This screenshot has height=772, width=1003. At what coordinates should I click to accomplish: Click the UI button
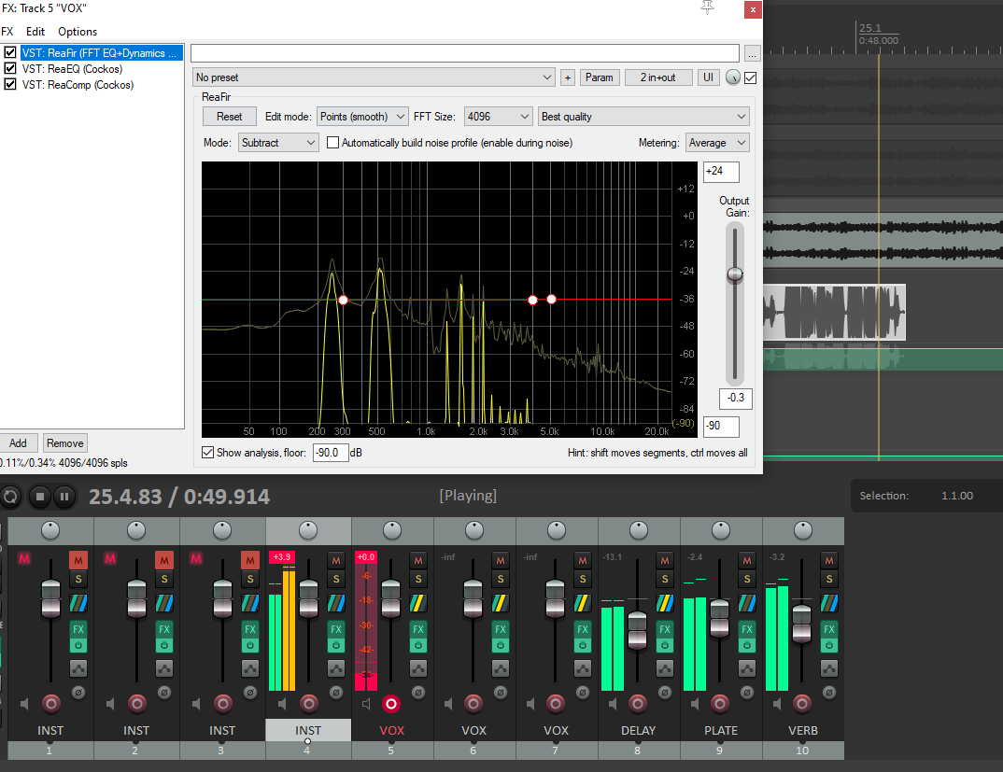pyautogui.click(x=708, y=77)
